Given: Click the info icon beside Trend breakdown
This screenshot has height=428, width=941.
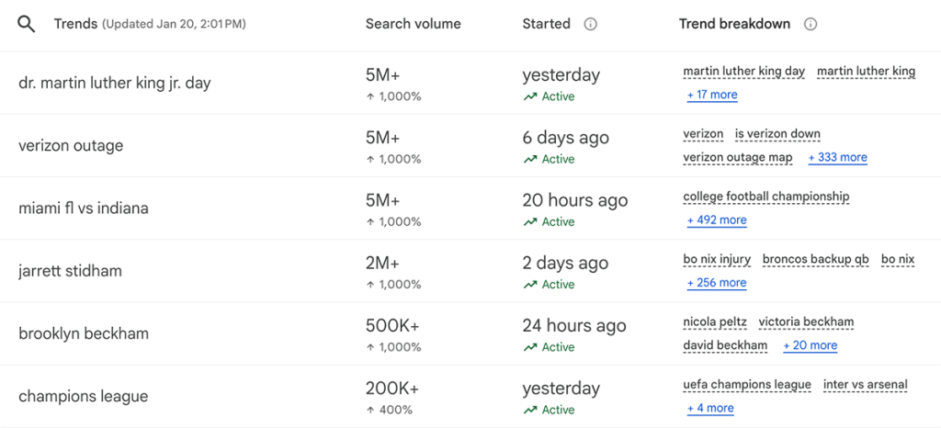Looking at the screenshot, I should point(810,25).
